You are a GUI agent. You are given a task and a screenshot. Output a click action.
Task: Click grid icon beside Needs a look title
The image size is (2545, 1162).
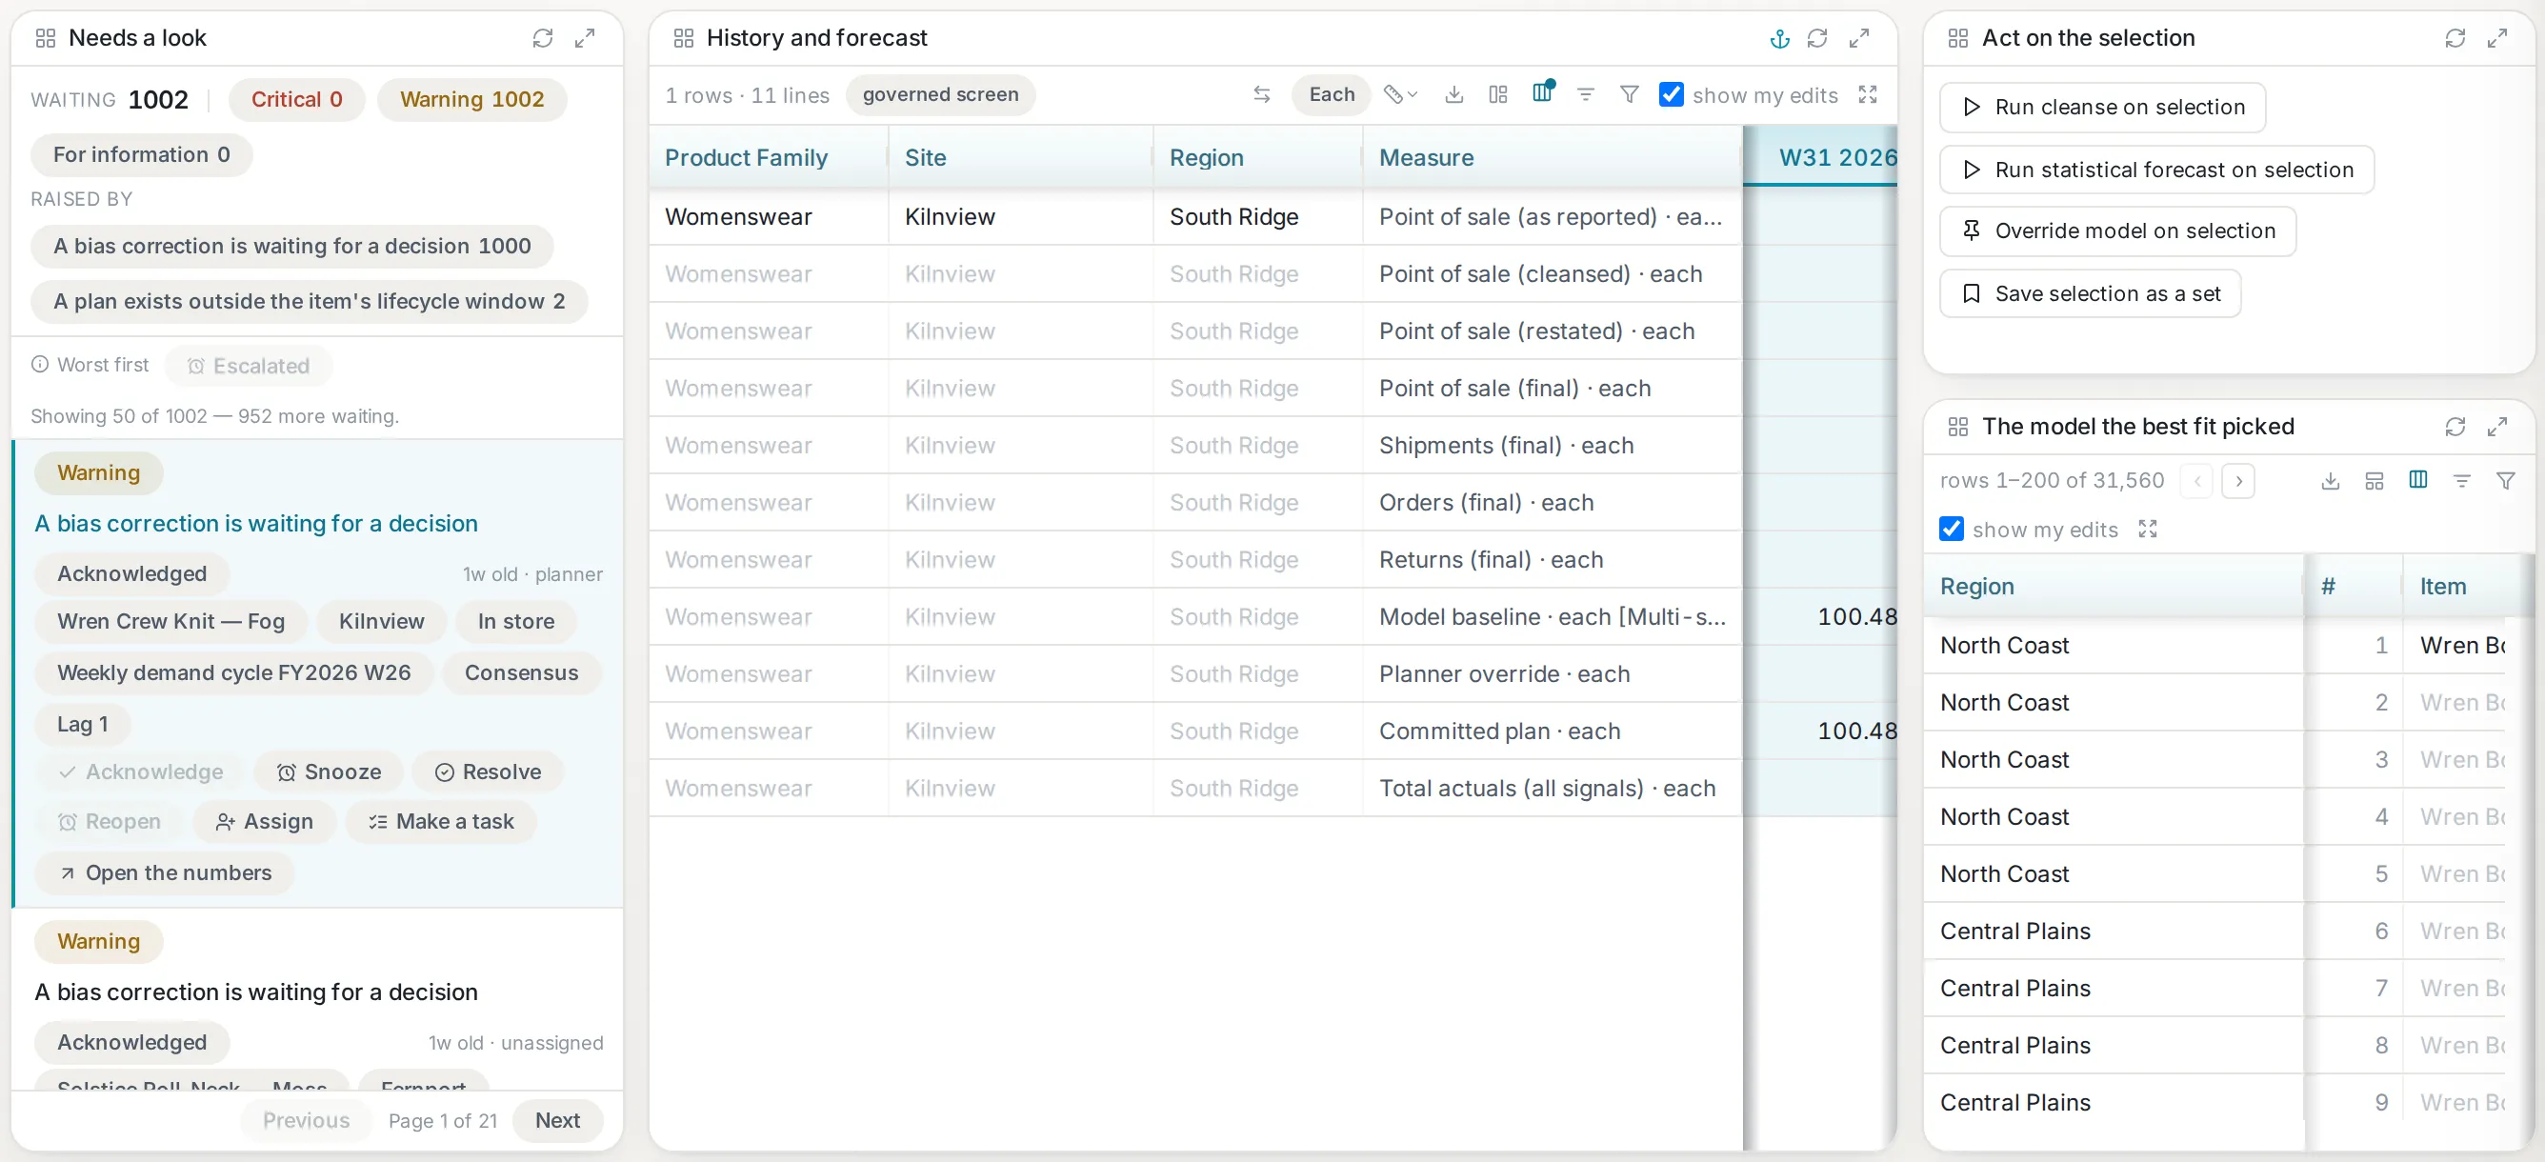(46, 37)
